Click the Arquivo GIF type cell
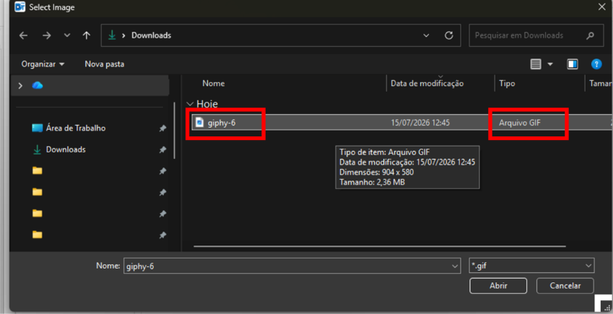The height and width of the screenshot is (314, 613). 520,123
